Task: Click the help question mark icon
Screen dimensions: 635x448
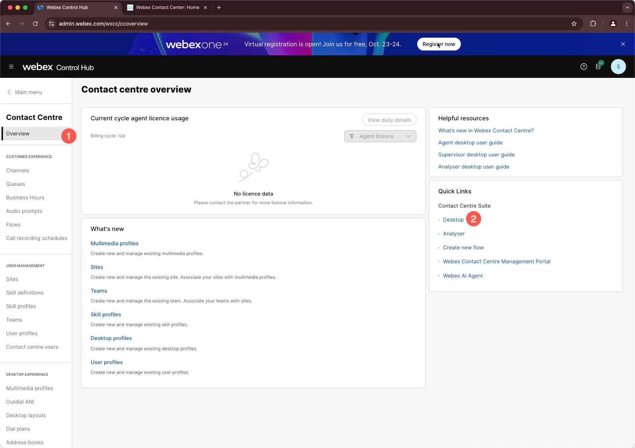Action: pos(584,67)
